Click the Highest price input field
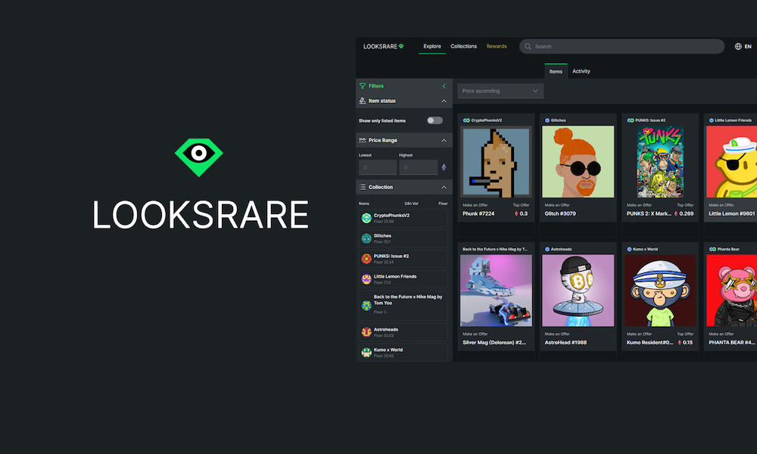757x454 pixels. [418, 167]
